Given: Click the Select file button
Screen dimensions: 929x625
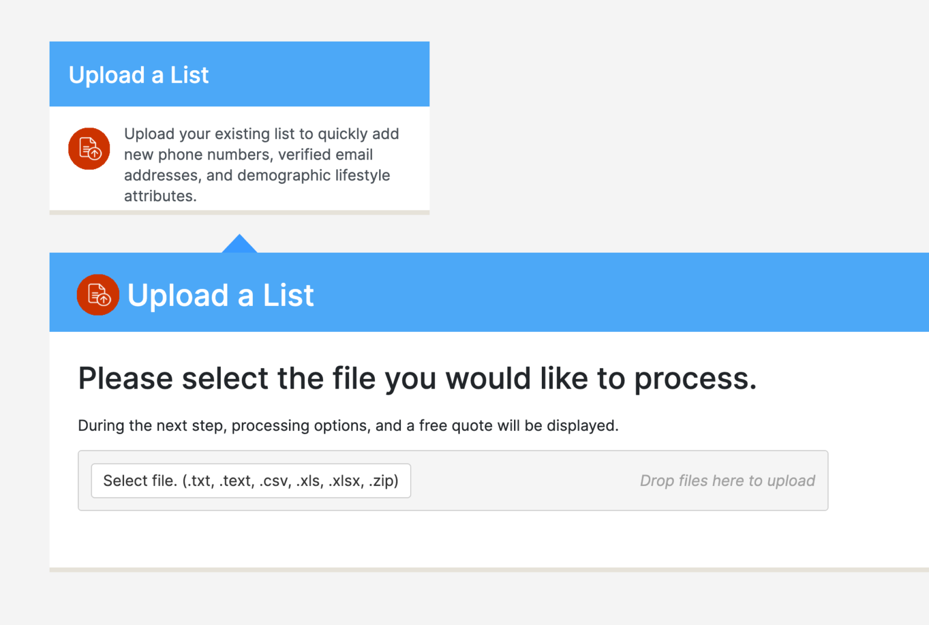Looking at the screenshot, I should tap(250, 481).
